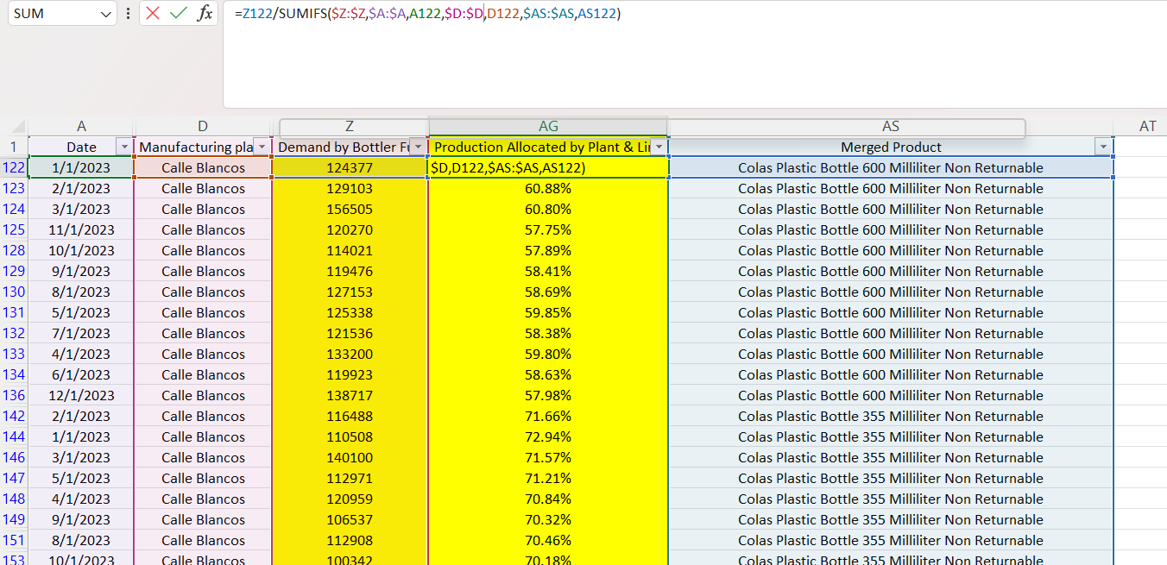Click demand value 138717
The width and height of the screenshot is (1167, 565).
(350, 396)
